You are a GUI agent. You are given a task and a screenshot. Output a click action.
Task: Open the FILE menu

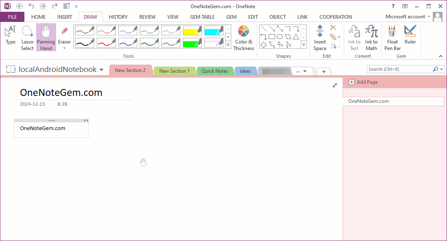[12, 17]
